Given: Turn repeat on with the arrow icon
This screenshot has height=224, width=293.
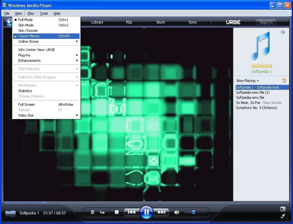Looking at the screenshot, I should coord(103,212).
